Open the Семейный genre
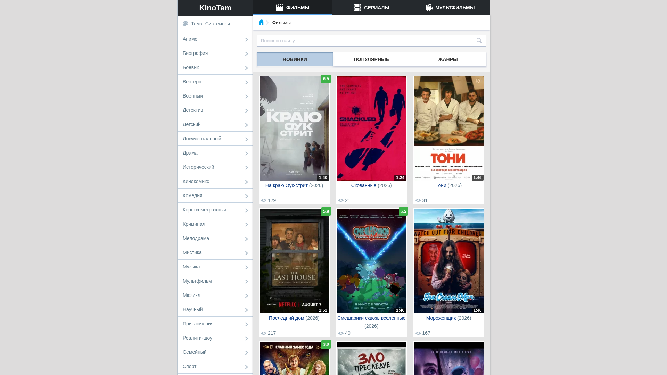Image resolution: width=667 pixels, height=375 pixels. (x=215, y=352)
